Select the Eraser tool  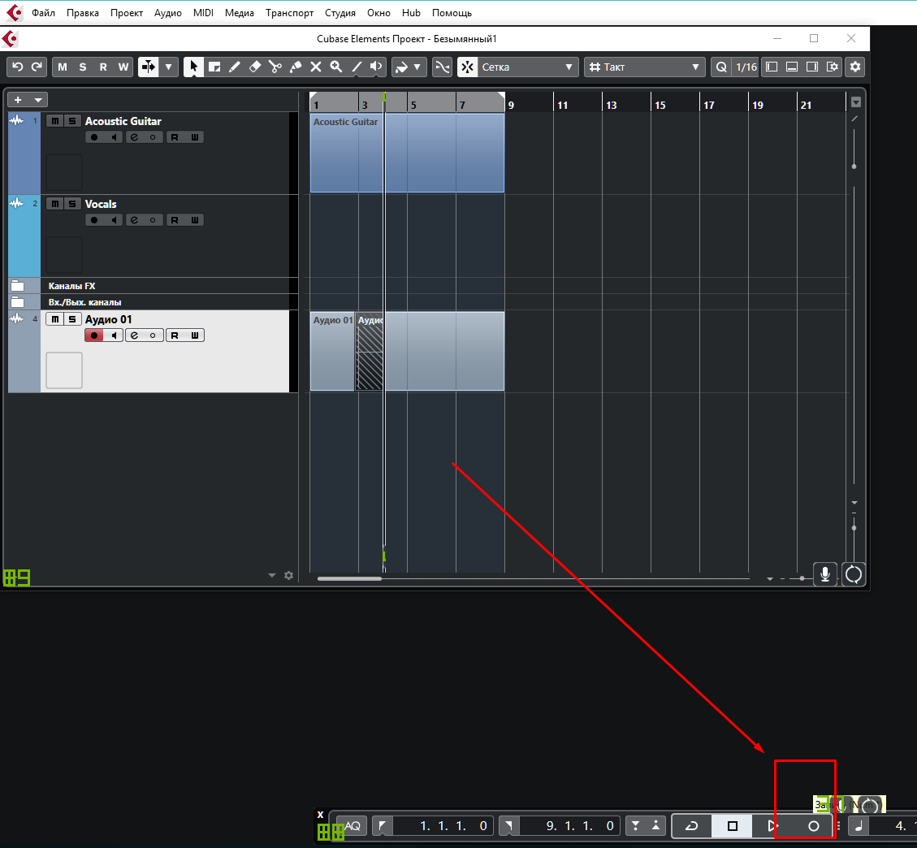pos(254,67)
